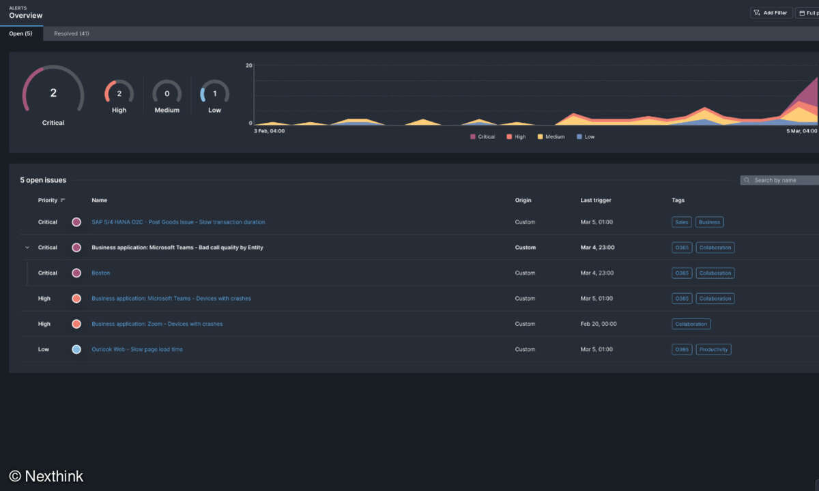Image resolution: width=819 pixels, height=491 pixels.
Task: Click the Sales tag
Action: tap(682, 222)
